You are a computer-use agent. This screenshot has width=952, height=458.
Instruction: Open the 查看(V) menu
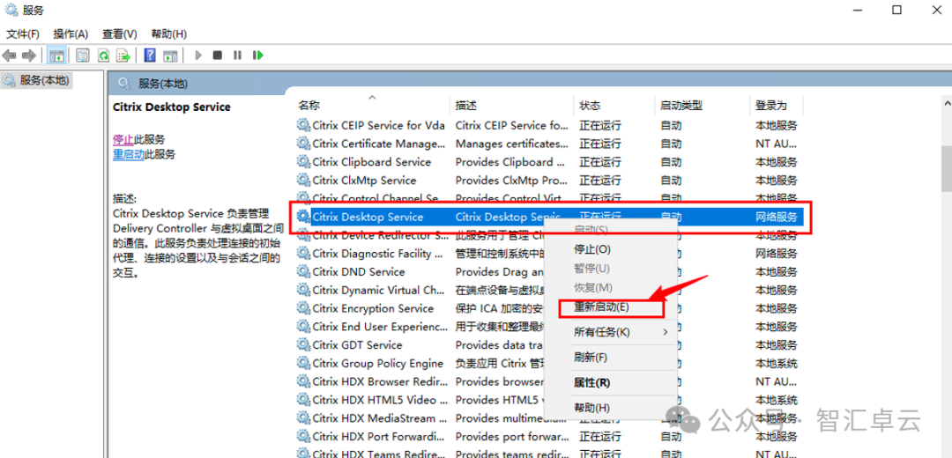click(120, 34)
